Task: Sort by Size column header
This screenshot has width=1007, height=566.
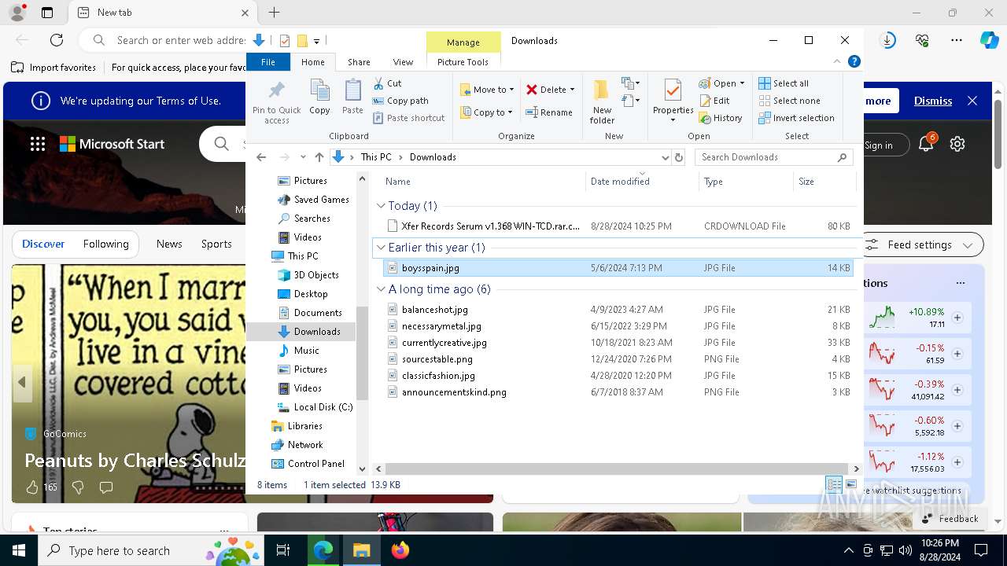Action: tap(824, 182)
